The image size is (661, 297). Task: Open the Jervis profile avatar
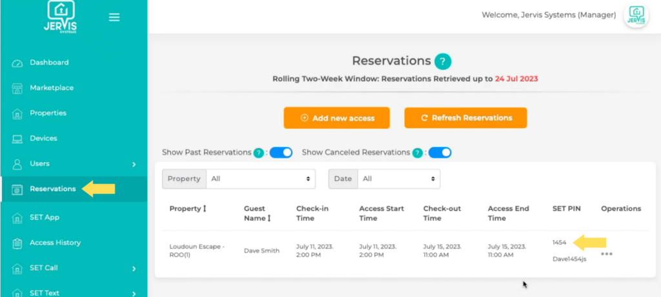click(x=636, y=15)
